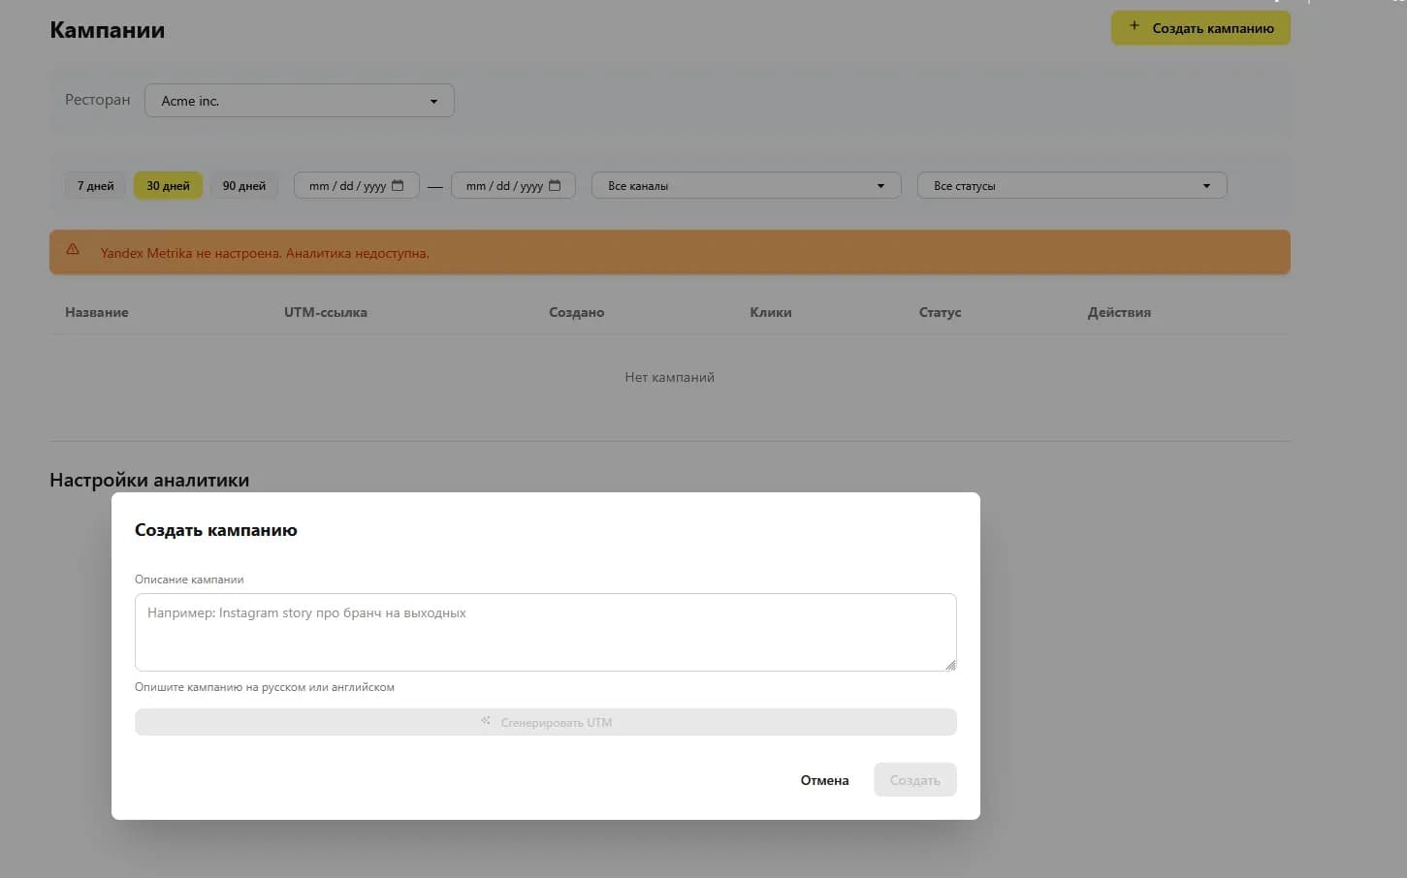The image size is (1407, 878).
Task: Click the UTM-ссылка column header
Action: pyautogui.click(x=325, y=312)
